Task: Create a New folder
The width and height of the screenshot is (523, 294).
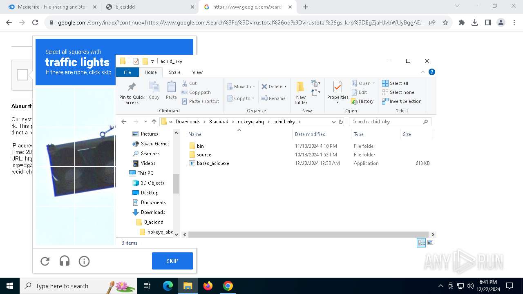Action: [301, 93]
